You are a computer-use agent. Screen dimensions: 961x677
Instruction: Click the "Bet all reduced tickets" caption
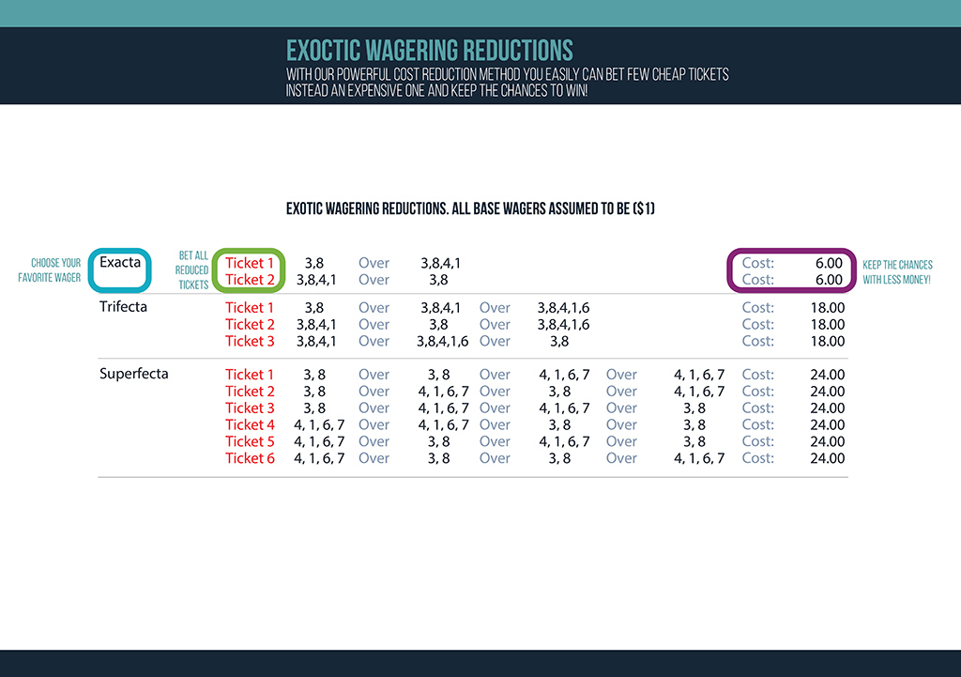(193, 270)
